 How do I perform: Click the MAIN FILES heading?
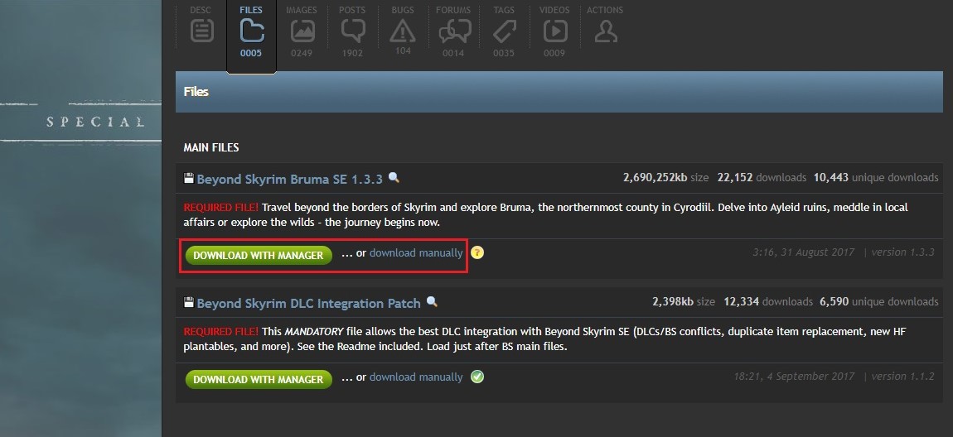[210, 147]
